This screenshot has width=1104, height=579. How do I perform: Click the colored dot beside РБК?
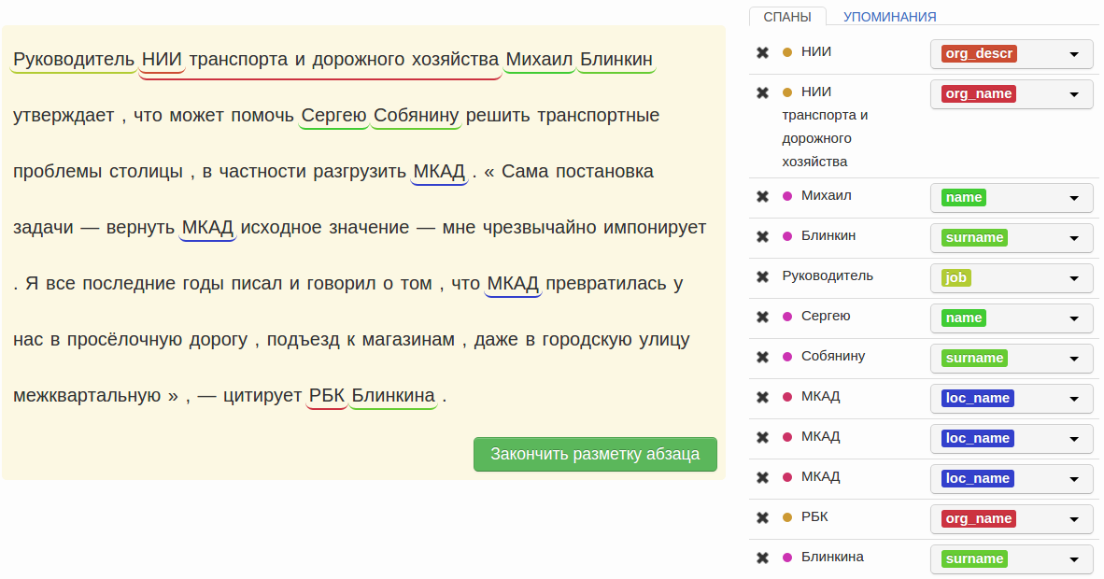pyautogui.click(x=786, y=517)
